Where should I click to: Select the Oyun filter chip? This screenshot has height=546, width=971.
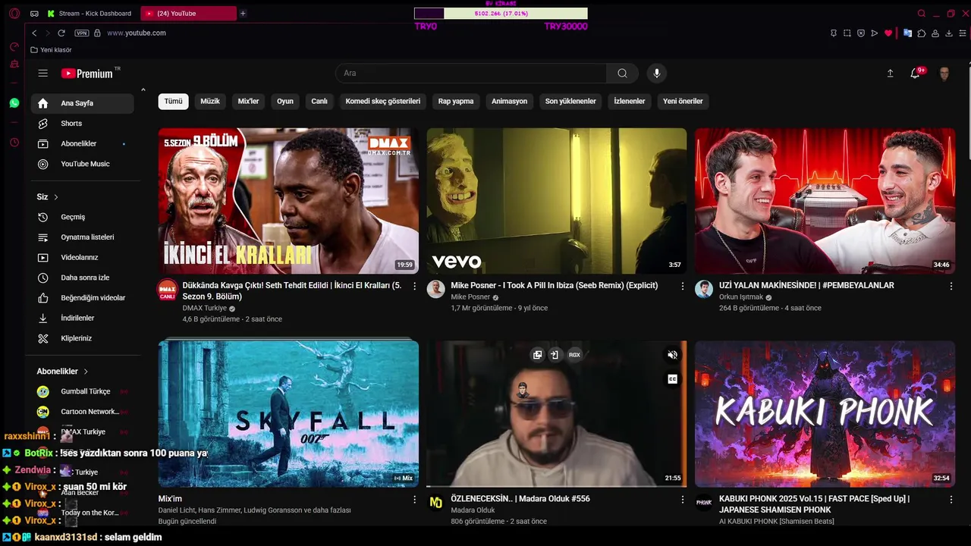click(x=285, y=101)
